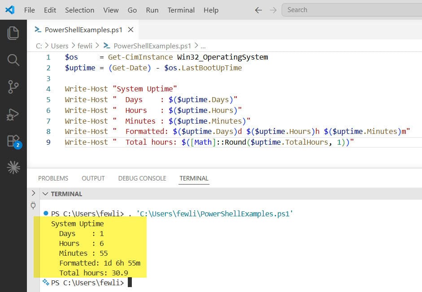This screenshot has width=422, height=292.
Task: Go back with the left arrow
Action: (x=258, y=10)
